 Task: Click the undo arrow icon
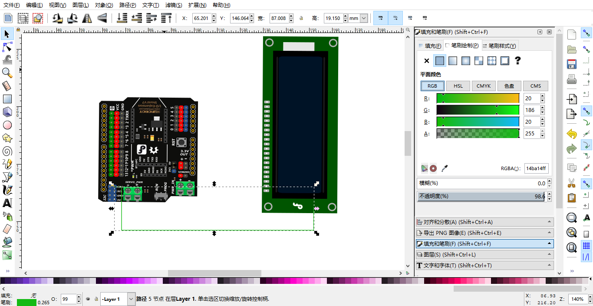(x=572, y=134)
